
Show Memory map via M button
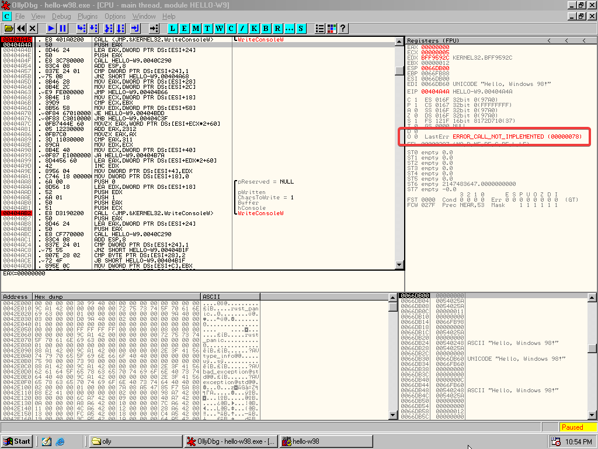(x=196, y=29)
